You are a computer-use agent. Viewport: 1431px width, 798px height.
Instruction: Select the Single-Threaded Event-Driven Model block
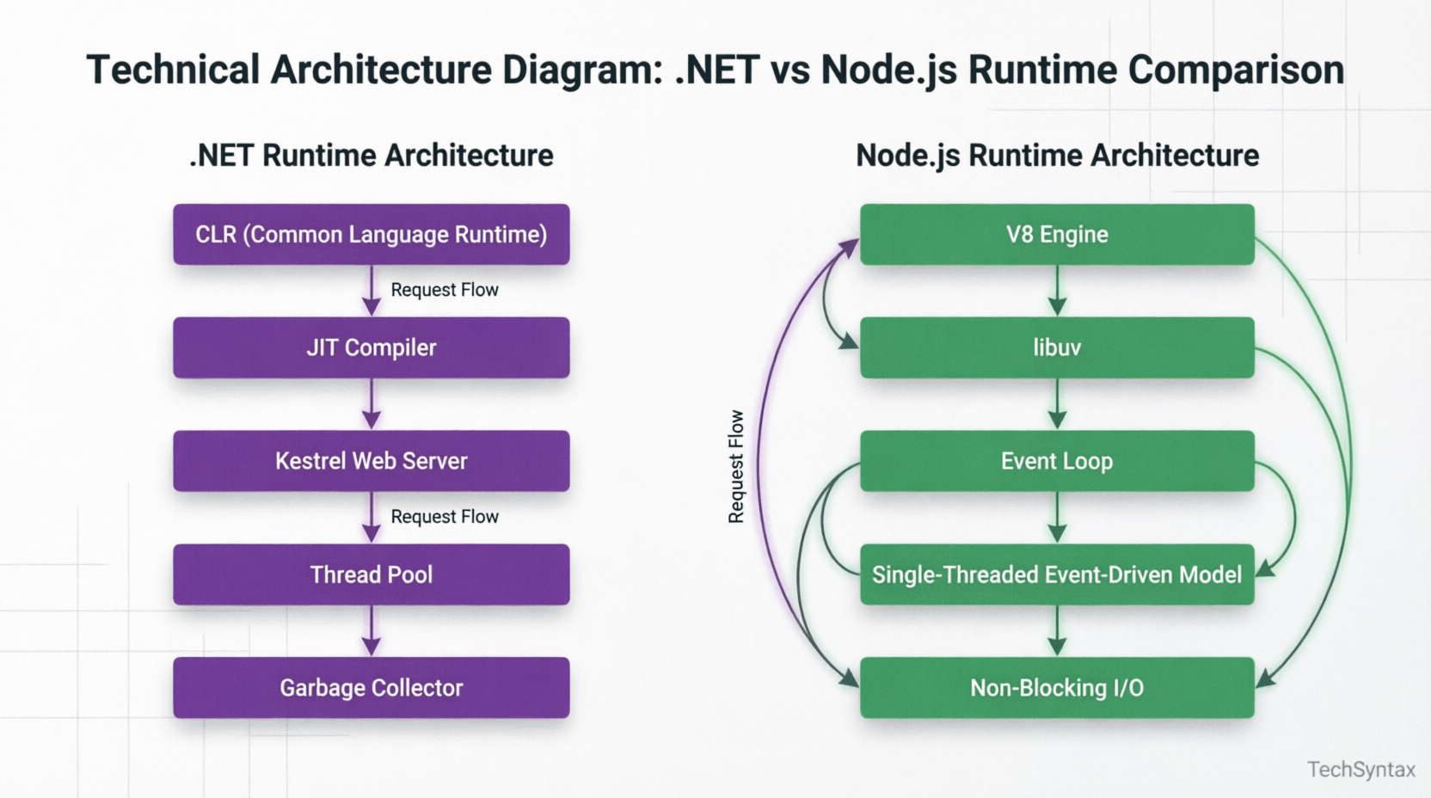[1056, 574]
